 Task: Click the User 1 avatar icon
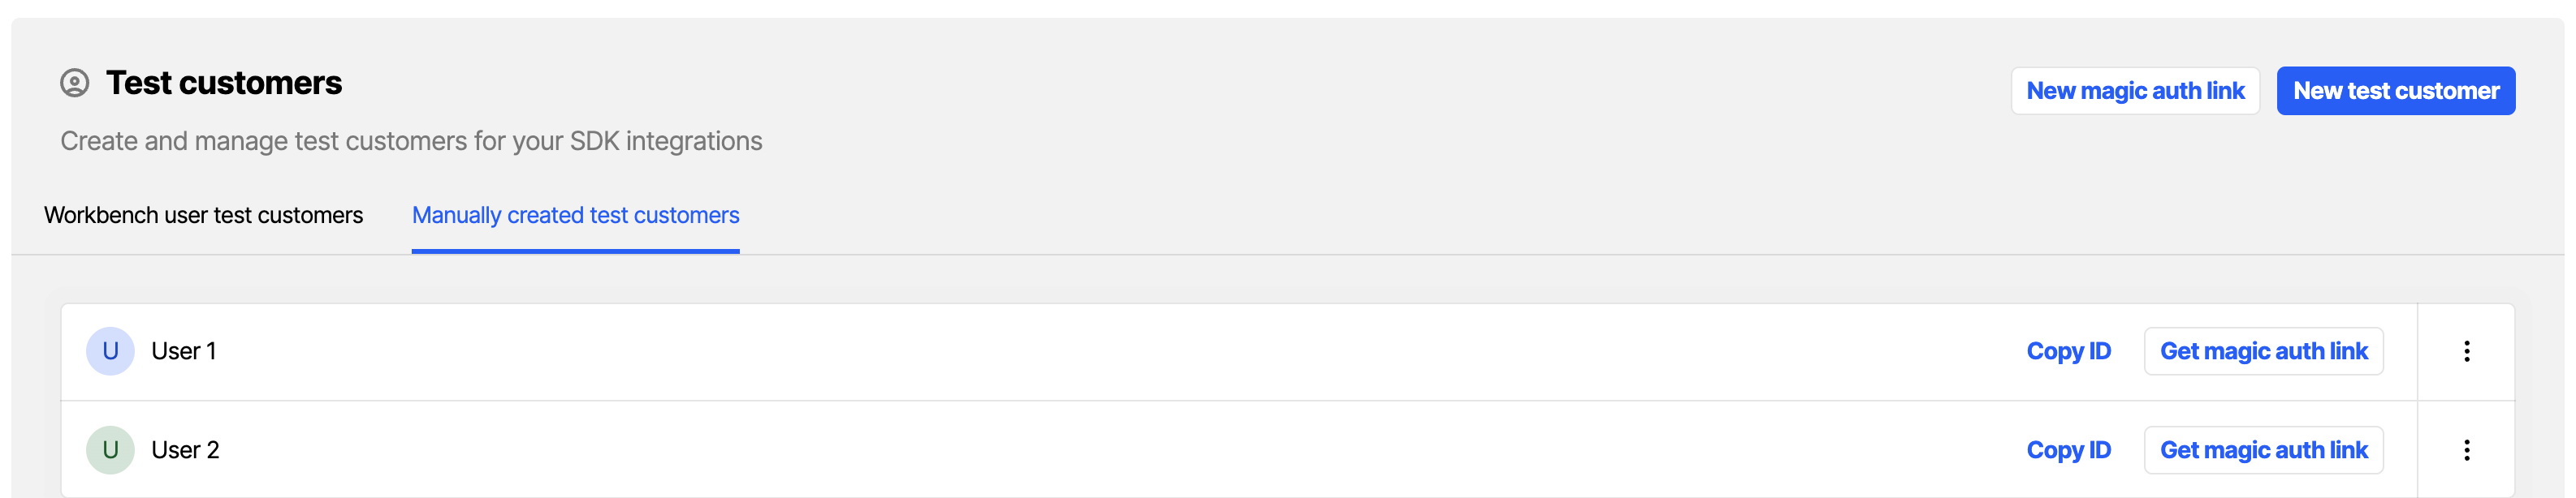click(110, 351)
